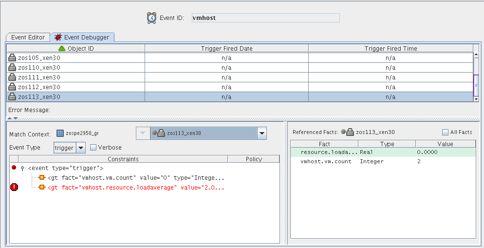Viewport: 484px width, 248px height.
Task: Collapse the event type trigger tree node
Action: pos(22,168)
